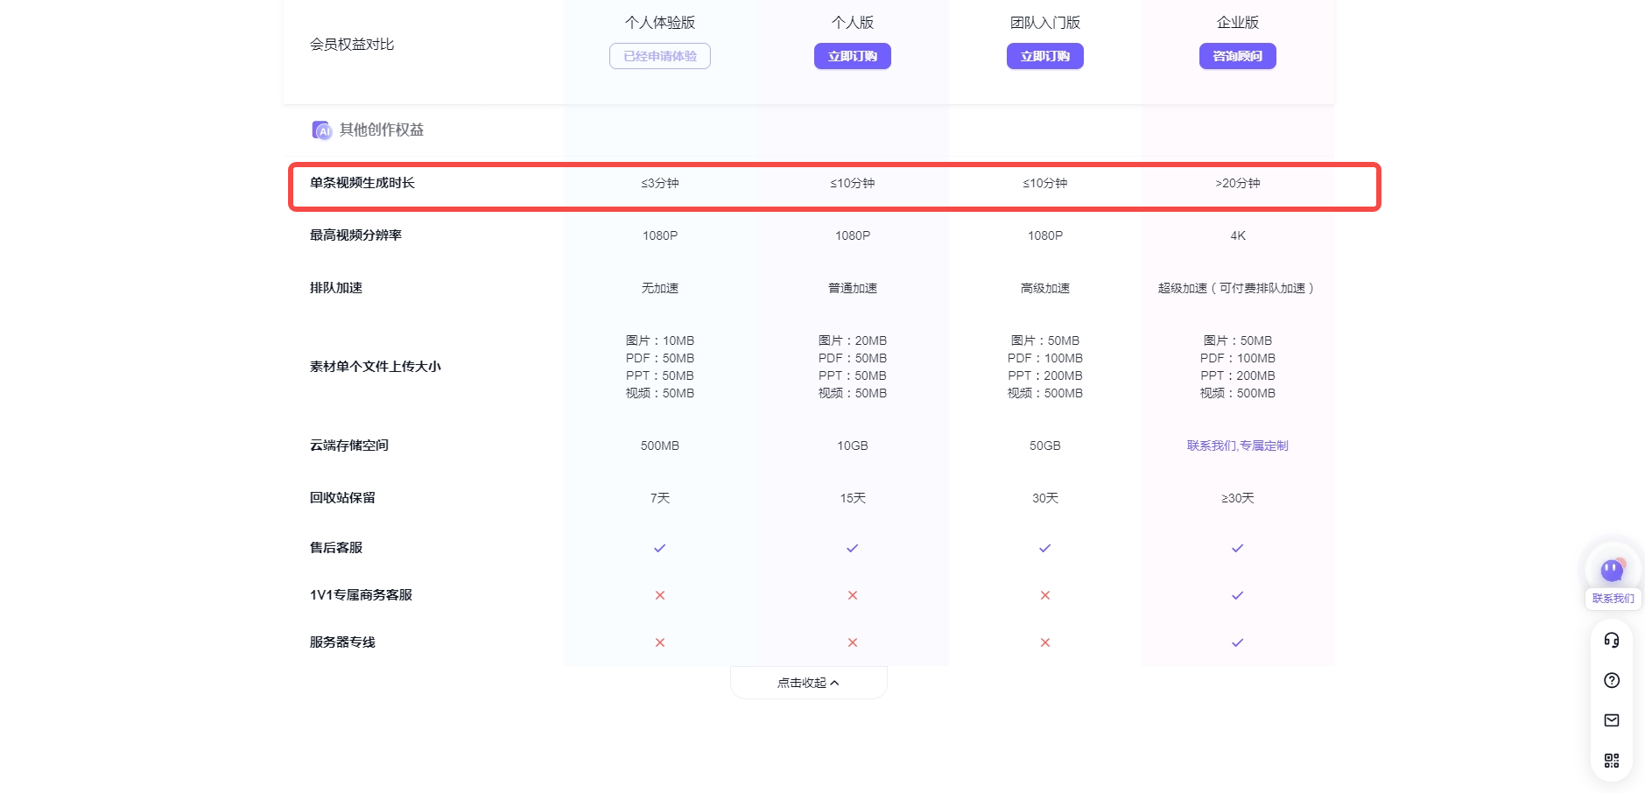Click the 服务器专线 row label
This screenshot has height=793, width=1645.
pyautogui.click(x=342, y=642)
